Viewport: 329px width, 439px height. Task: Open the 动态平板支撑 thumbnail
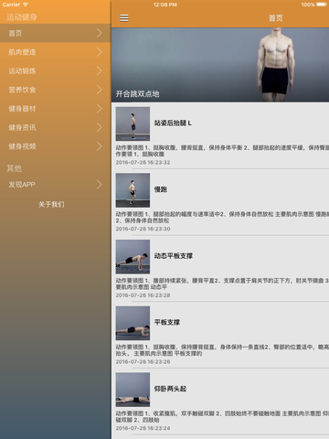[133, 257]
